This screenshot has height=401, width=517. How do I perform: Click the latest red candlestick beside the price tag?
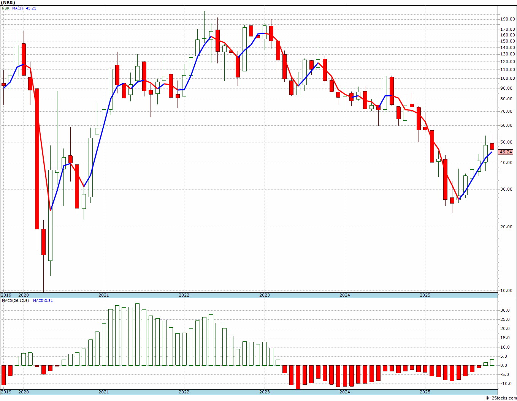point(492,146)
